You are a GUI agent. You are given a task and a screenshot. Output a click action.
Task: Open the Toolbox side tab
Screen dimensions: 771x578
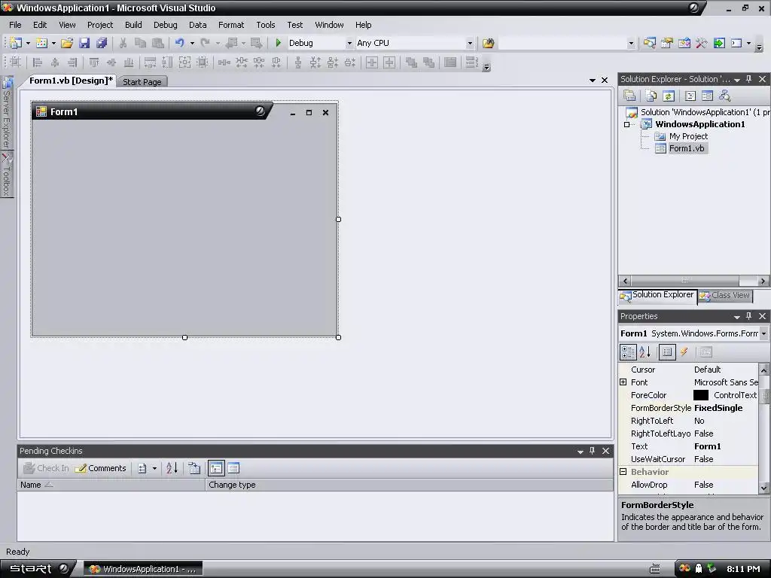click(6, 175)
